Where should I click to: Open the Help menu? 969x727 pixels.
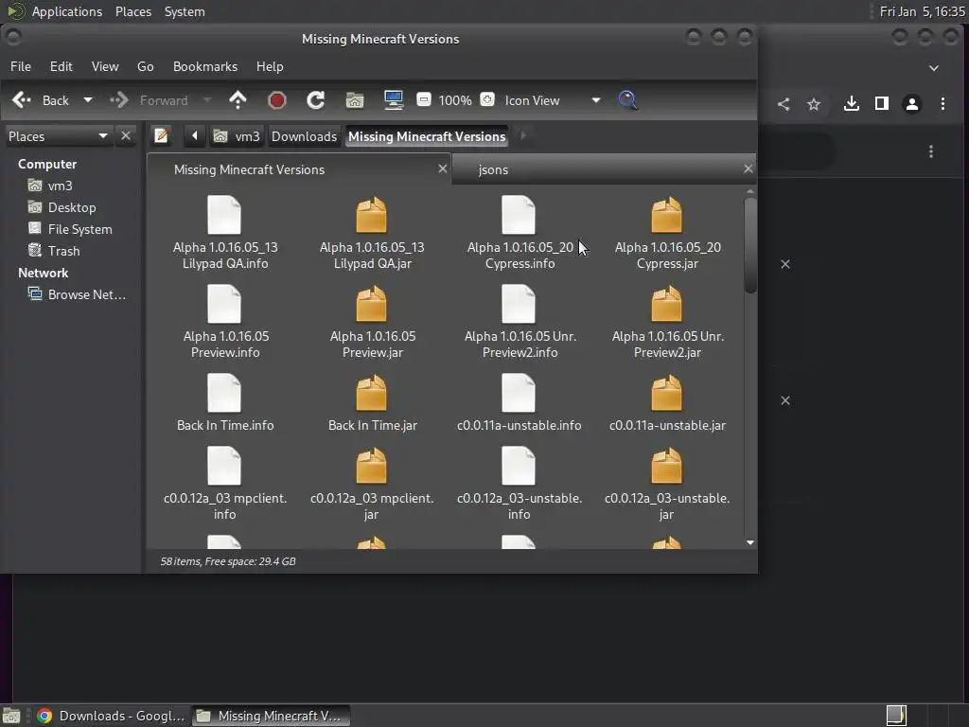tap(270, 66)
